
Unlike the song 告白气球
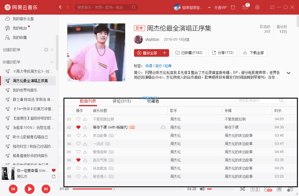click(x=78, y=160)
